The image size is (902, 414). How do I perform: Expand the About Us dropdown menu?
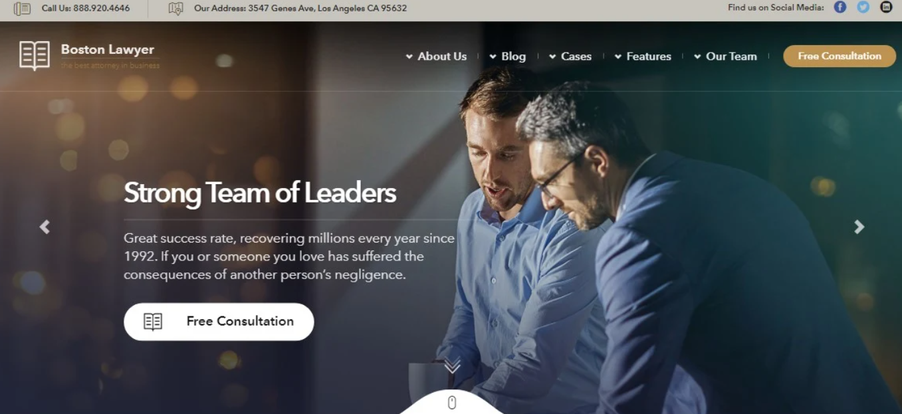(x=436, y=56)
